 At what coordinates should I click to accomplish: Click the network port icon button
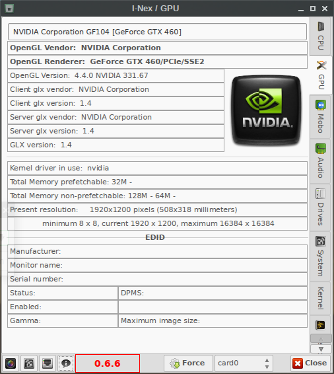[48, 363]
